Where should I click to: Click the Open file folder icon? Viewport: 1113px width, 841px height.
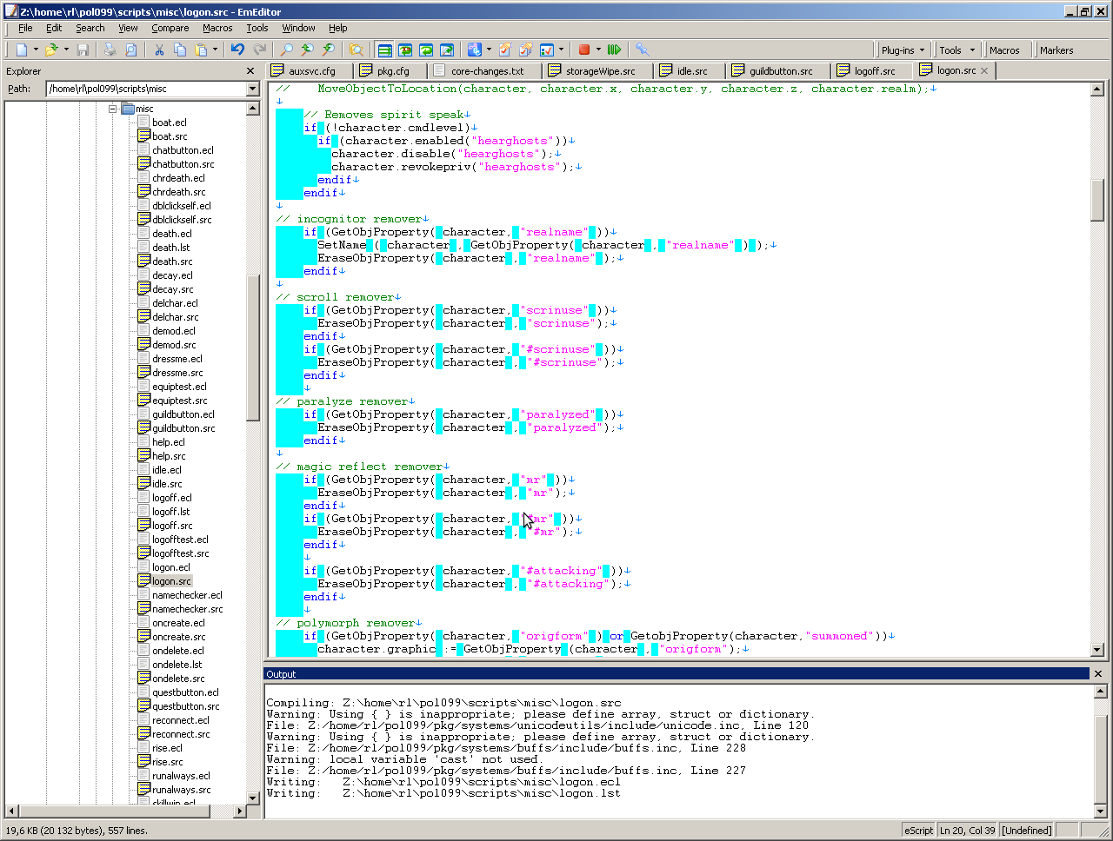coord(51,50)
